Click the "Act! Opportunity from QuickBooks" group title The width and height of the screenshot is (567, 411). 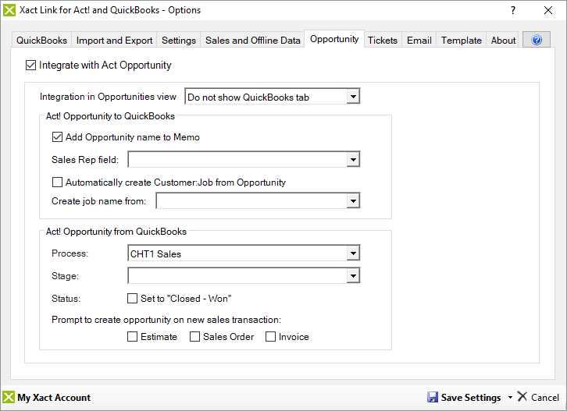(116, 232)
